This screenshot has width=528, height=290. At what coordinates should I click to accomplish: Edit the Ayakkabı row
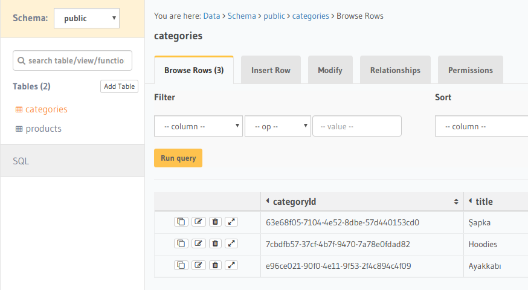click(198, 265)
